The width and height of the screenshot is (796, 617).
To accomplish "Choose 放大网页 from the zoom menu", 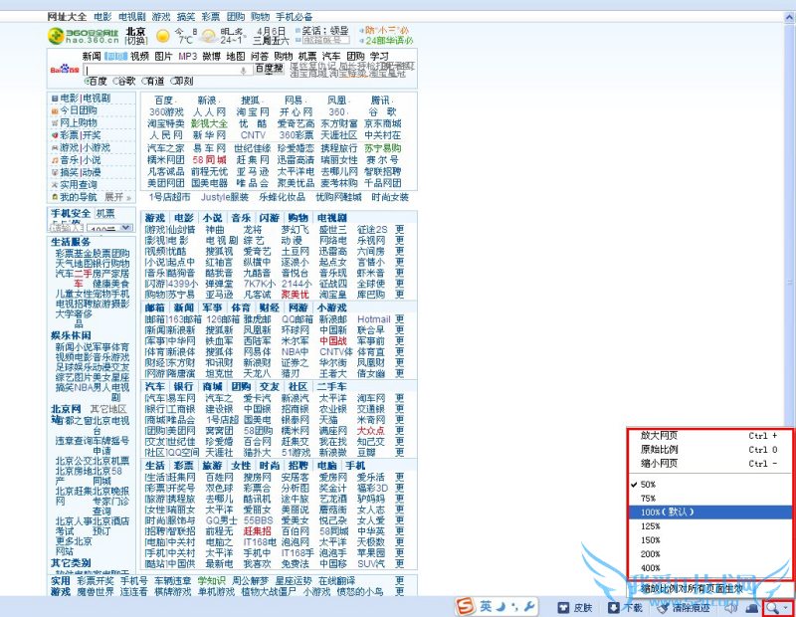I will click(710, 436).
